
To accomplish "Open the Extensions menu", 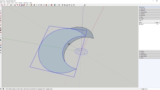I will (x=26, y=3).
